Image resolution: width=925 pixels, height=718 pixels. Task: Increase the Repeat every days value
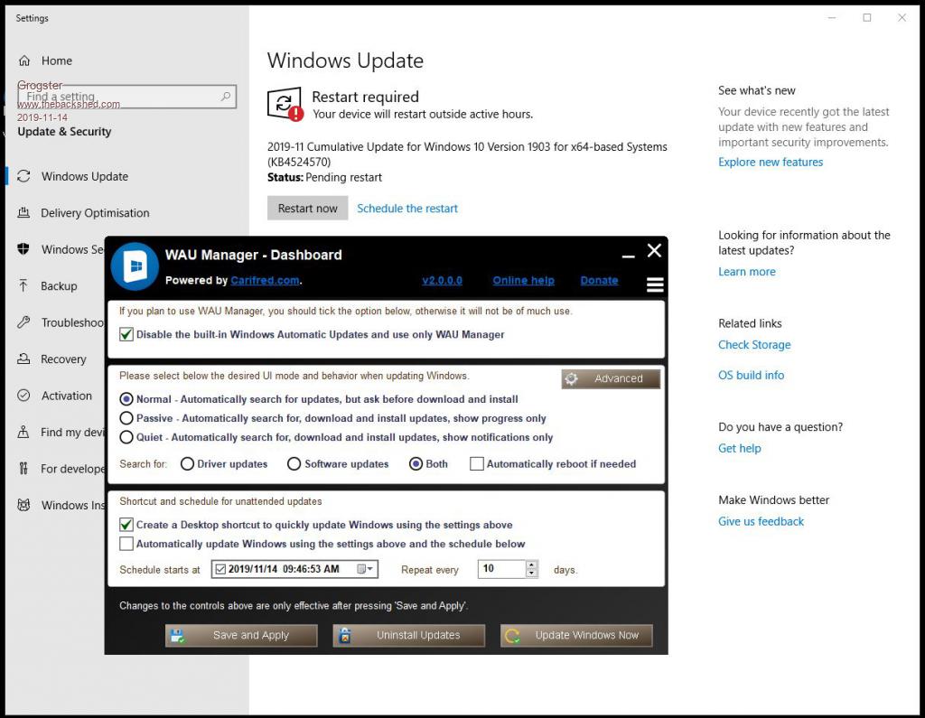pyautogui.click(x=531, y=565)
